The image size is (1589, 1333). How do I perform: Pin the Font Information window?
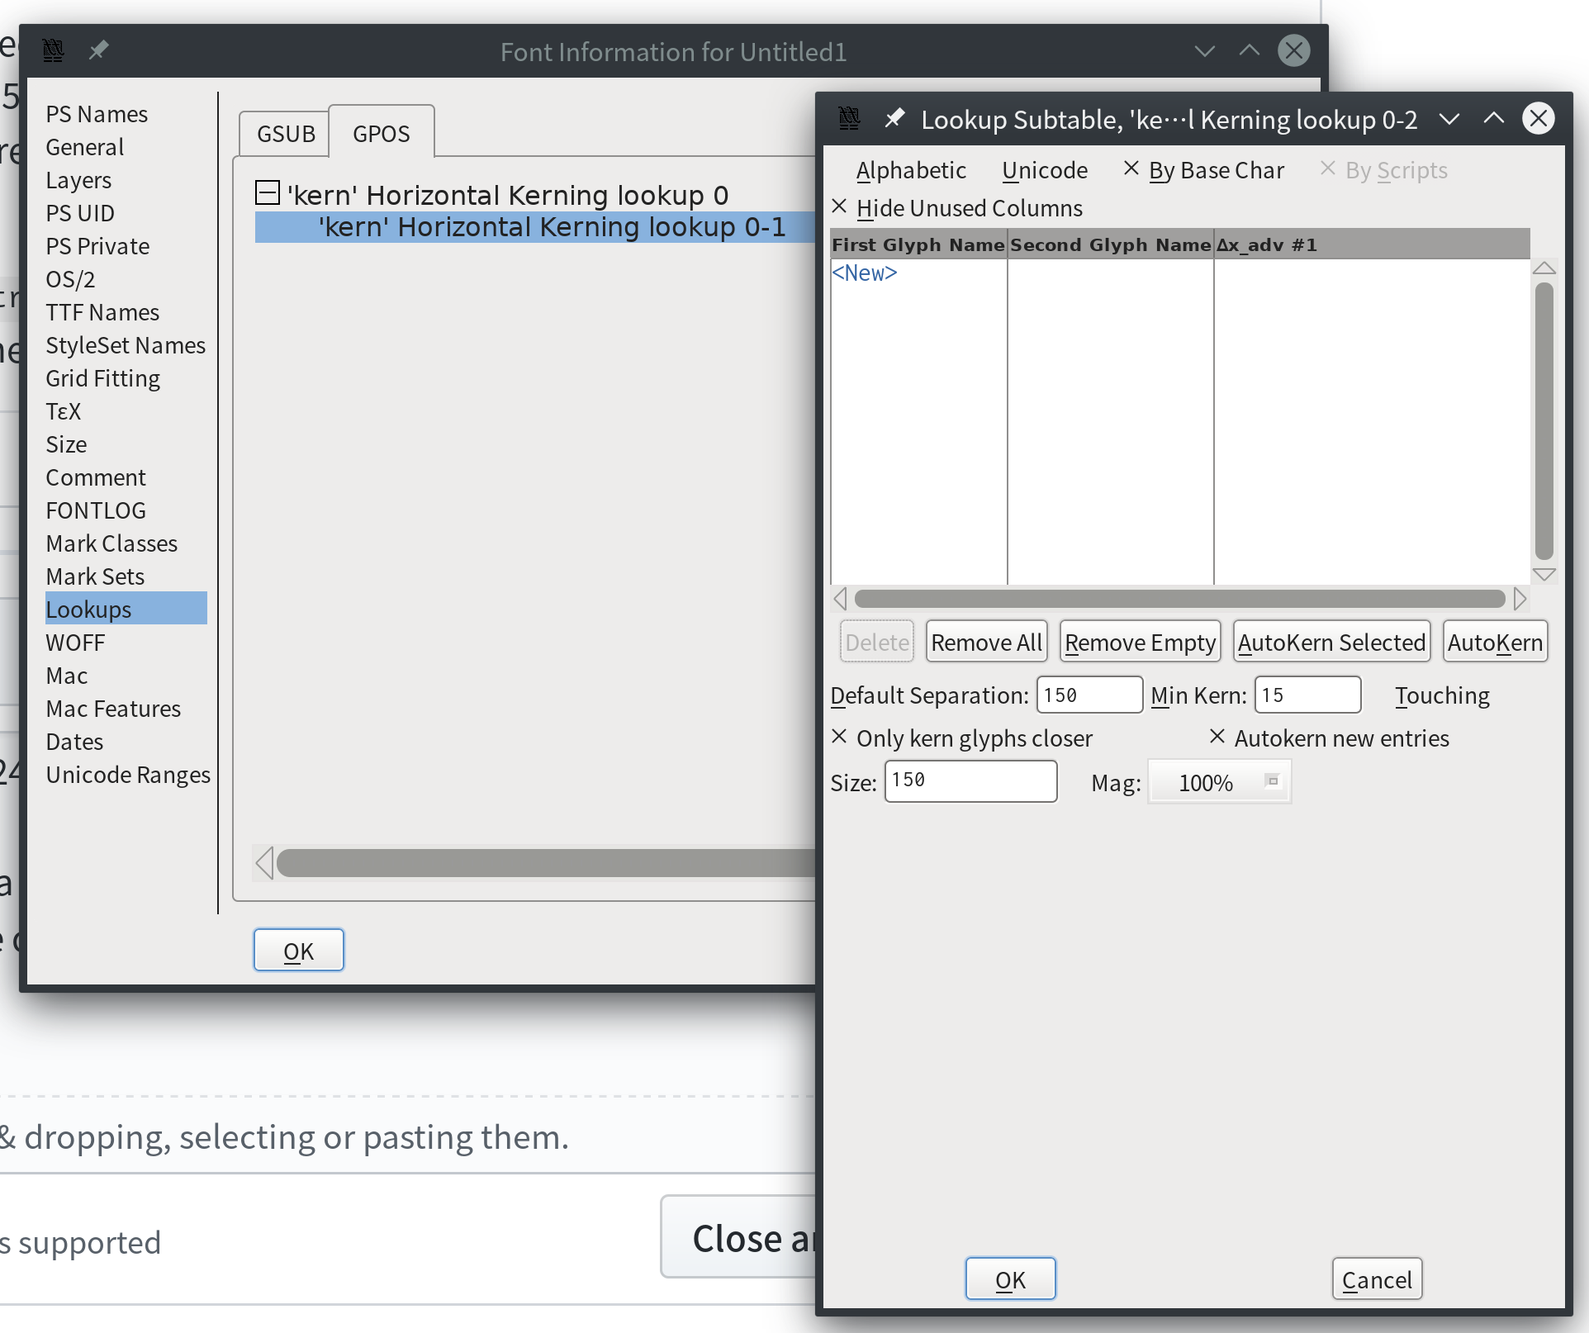[x=98, y=50]
